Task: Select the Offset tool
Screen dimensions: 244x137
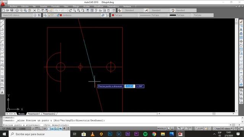Action: [241, 33]
